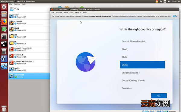Screen dimensions: 181x112
Task: Launch Firefox from the dock
Action: [x=4, y=22]
